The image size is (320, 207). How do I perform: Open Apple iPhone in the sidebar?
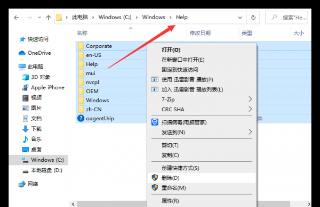pyautogui.click(x=43, y=87)
